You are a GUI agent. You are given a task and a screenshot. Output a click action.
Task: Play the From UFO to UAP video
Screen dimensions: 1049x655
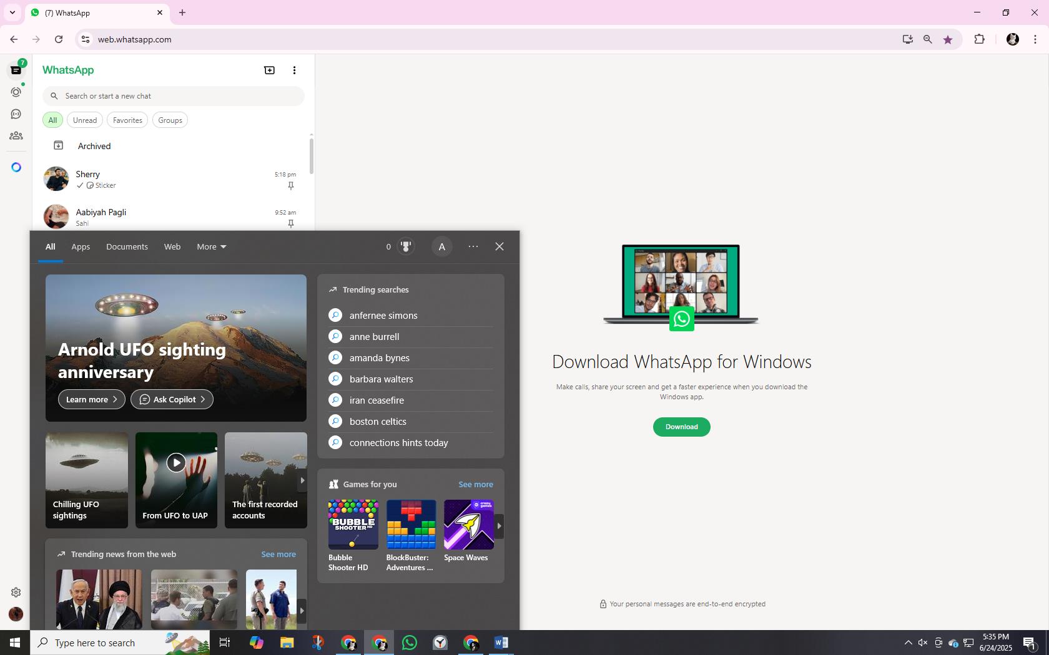(x=176, y=462)
